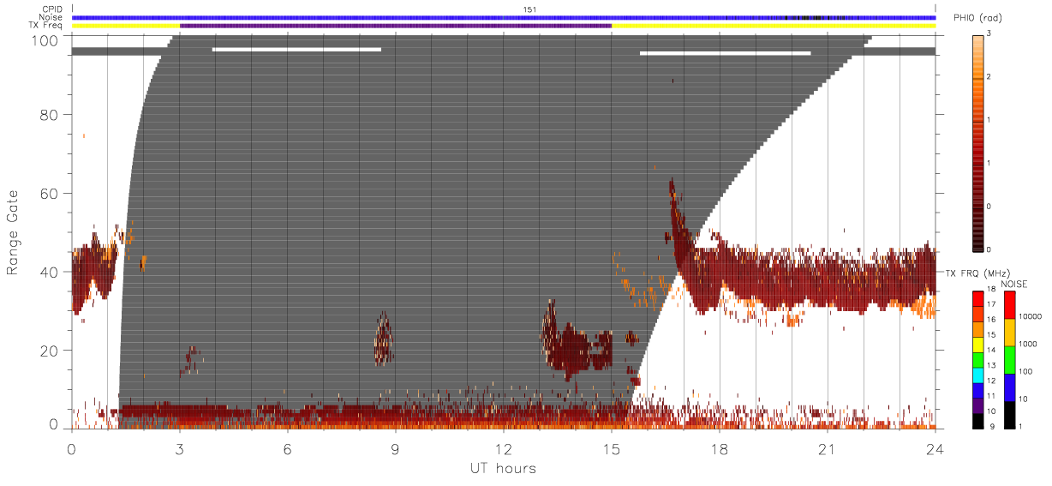The width and height of the screenshot is (1052, 486).
Task: Pick the orange swatch in NOISE legend
Action: click(1011, 333)
